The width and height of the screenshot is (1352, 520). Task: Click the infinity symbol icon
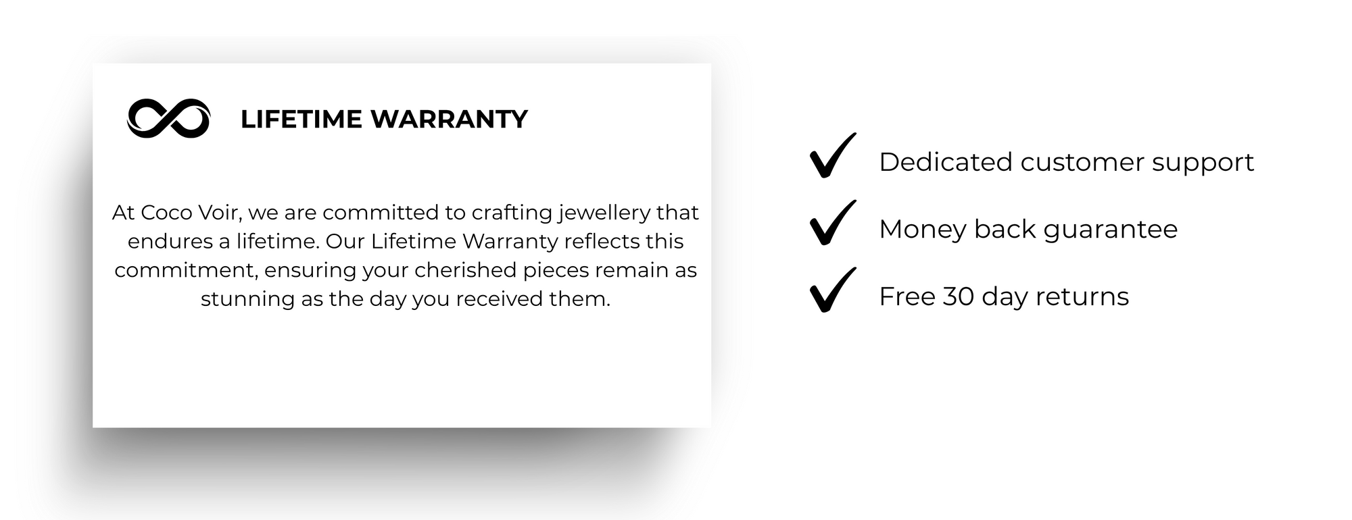(x=168, y=119)
